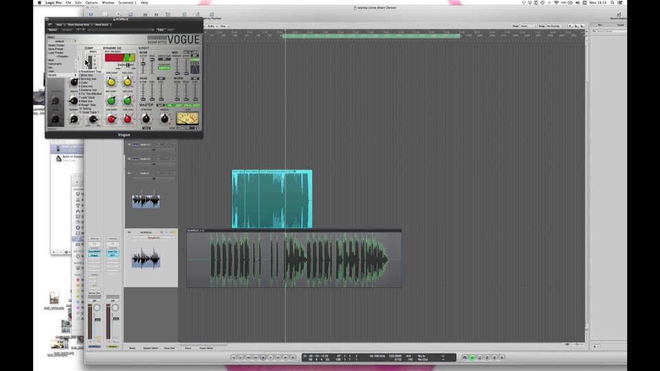
Task: Pause playback in the transport bar
Action: tap(278, 357)
